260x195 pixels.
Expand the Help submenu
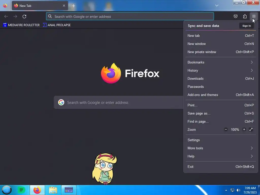(x=221, y=156)
